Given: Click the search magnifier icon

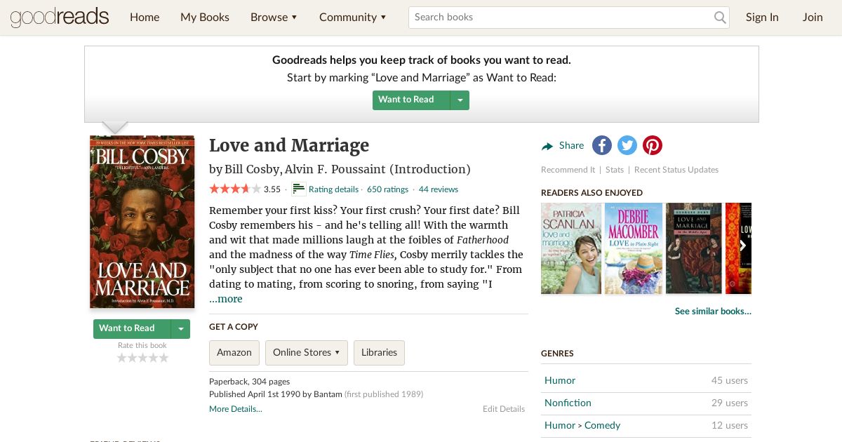Looking at the screenshot, I should (x=720, y=18).
